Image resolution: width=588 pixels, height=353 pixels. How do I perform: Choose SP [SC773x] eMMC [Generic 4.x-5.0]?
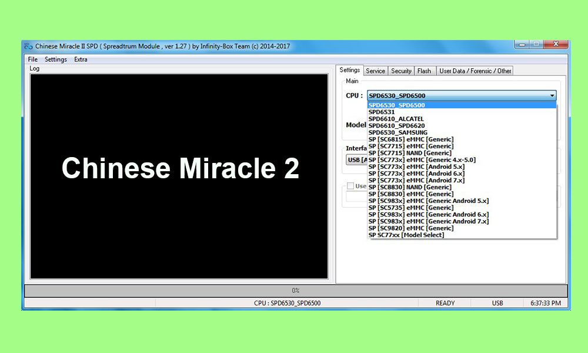pos(462,160)
